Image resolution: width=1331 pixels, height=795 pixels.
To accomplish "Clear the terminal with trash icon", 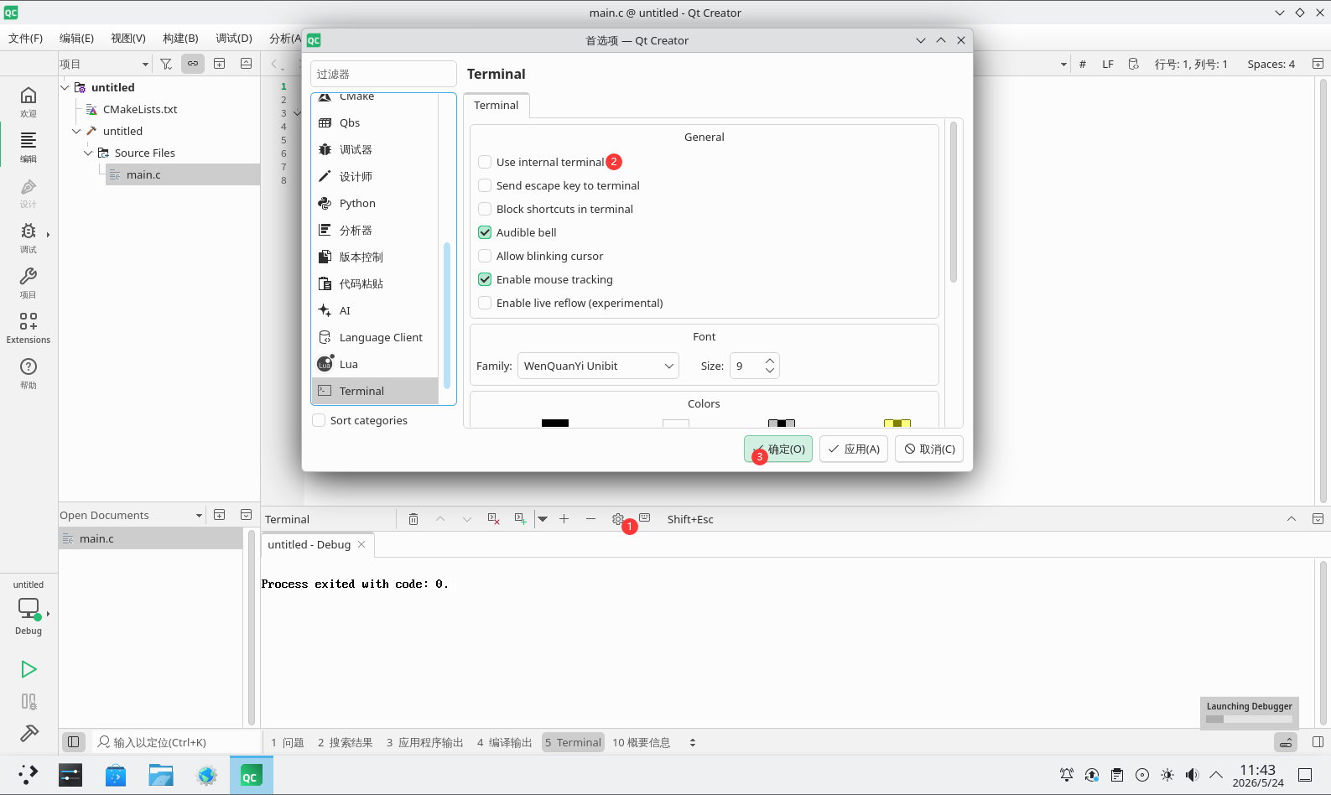I will (413, 519).
